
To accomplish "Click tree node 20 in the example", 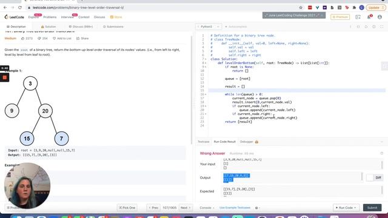I will click(x=45, y=111).
